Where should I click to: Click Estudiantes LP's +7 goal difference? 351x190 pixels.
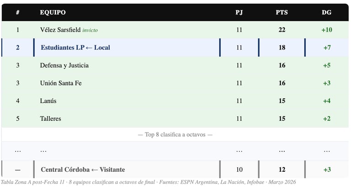(326, 48)
